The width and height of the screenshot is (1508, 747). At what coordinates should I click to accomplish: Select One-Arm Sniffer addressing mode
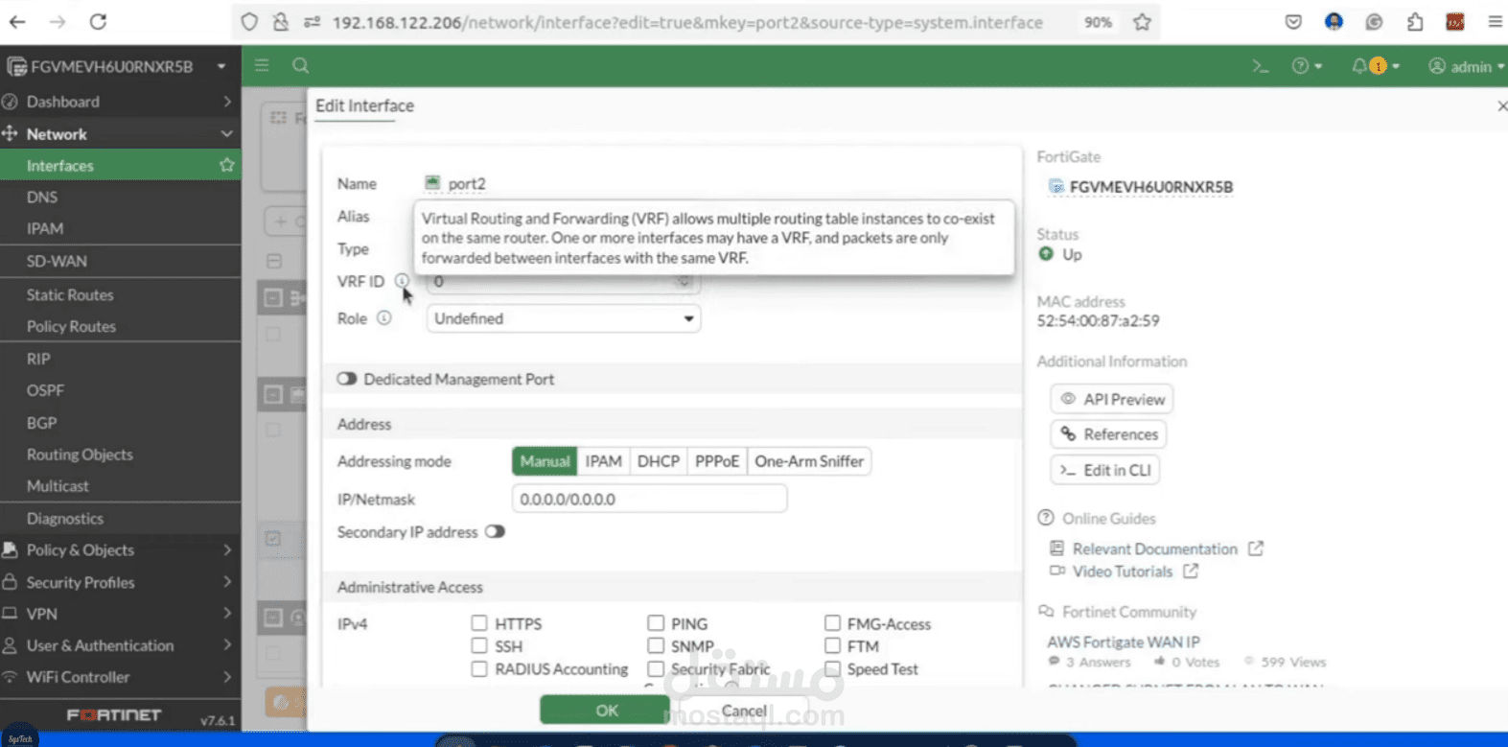[x=809, y=461]
